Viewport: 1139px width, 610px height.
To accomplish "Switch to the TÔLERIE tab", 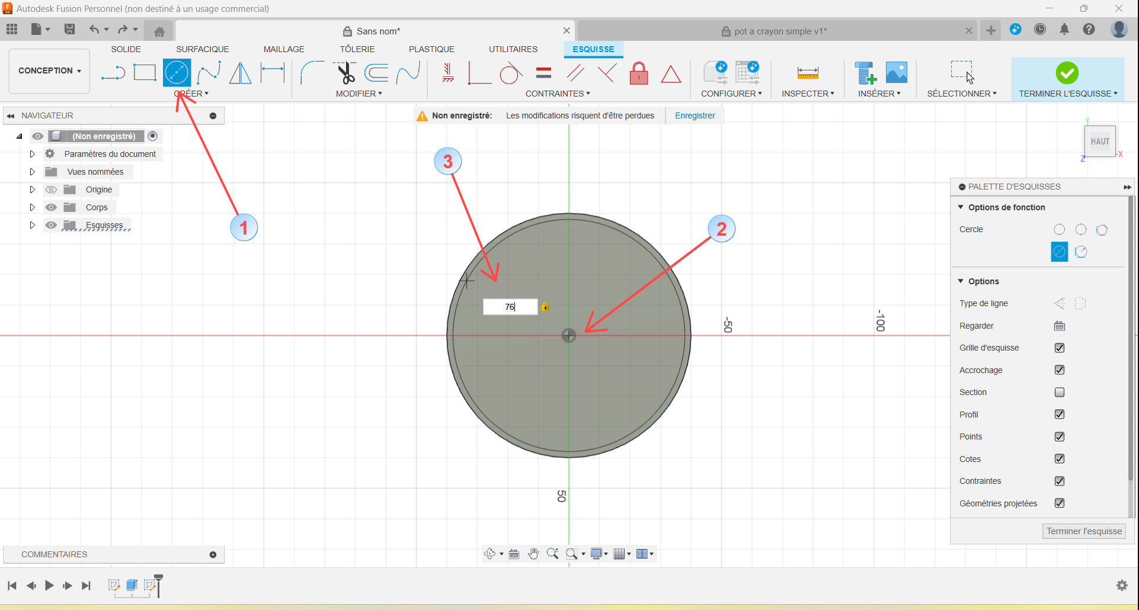I will [357, 49].
